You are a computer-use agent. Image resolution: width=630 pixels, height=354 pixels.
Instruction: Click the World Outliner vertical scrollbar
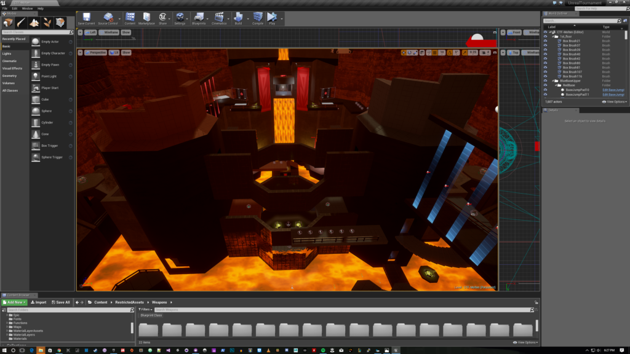626,35
